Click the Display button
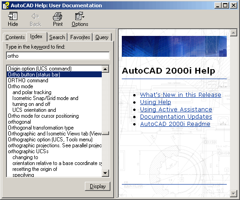The width and height of the screenshot is (240, 200). (x=98, y=186)
